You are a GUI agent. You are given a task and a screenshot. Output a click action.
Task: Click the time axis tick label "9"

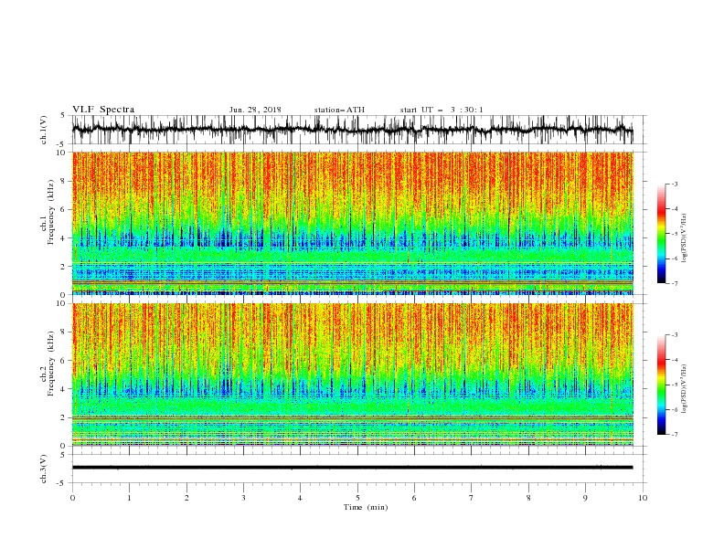click(x=585, y=498)
